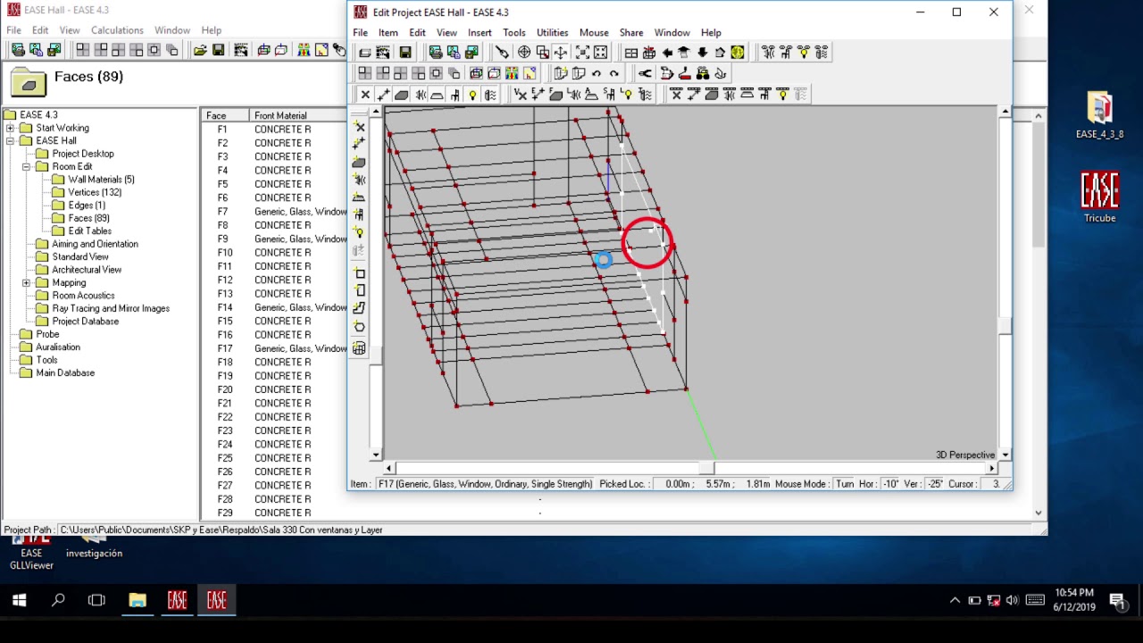1143x643 pixels.
Task: Select the four-arrow move tool in Edit Project toolbar
Action: [x=561, y=53]
